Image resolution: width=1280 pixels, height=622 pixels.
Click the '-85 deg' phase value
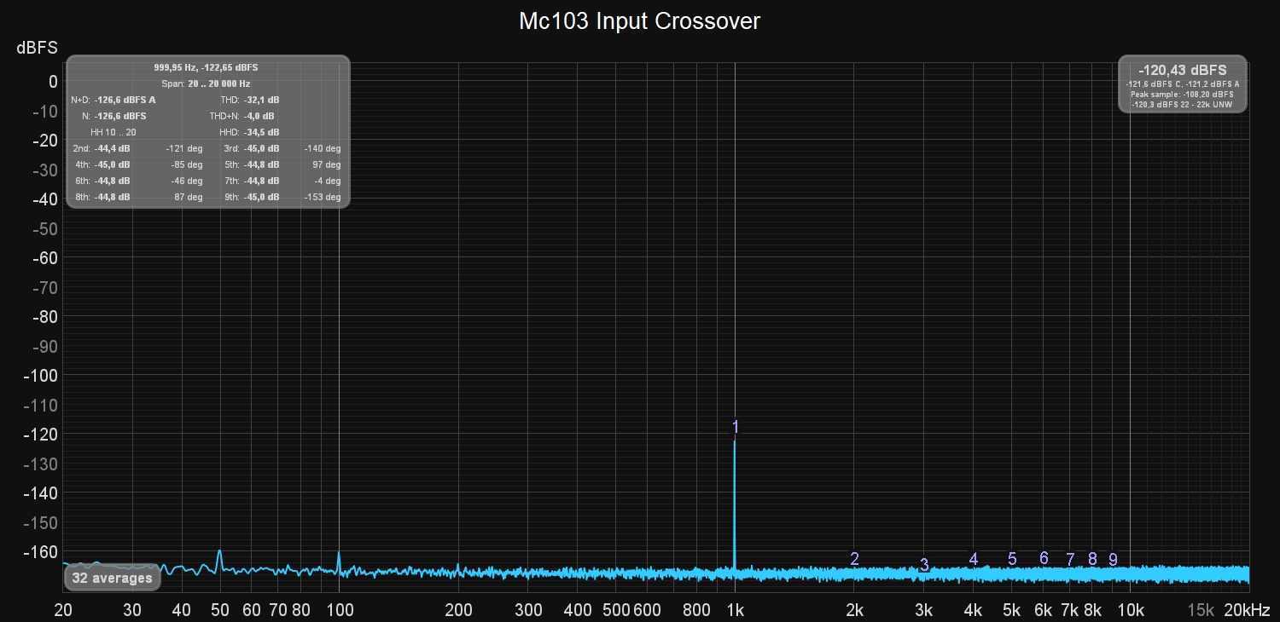pyautogui.click(x=187, y=164)
